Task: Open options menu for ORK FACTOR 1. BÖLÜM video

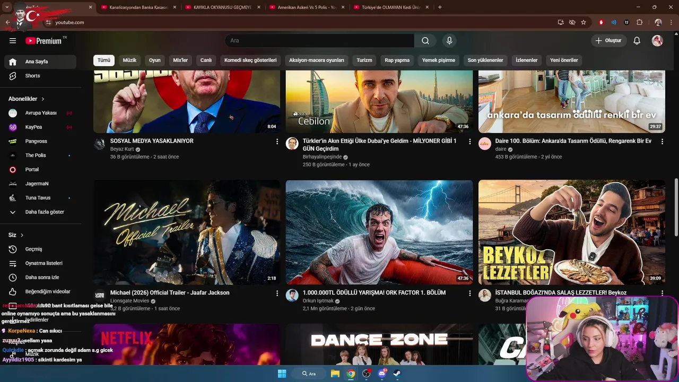Action: pyautogui.click(x=469, y=293)
